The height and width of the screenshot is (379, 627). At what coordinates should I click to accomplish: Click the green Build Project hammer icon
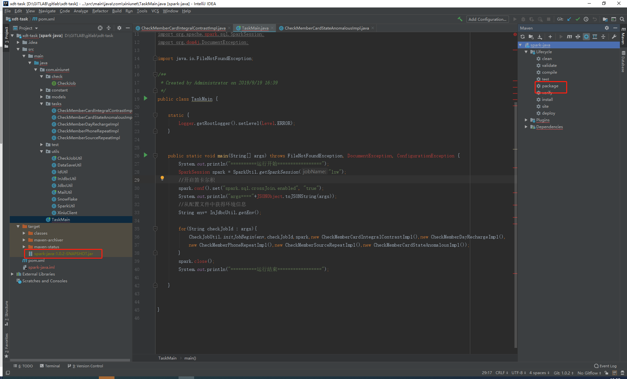click(x=460, y=19)
